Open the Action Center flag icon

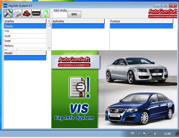pyautogui.click(x=144, y=134)
